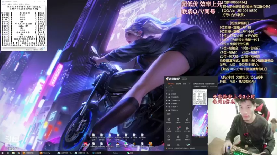Screen dimensions: 277x155
Task: Open the mode dropdown pill next to the logo
Action: pos(184,79)
